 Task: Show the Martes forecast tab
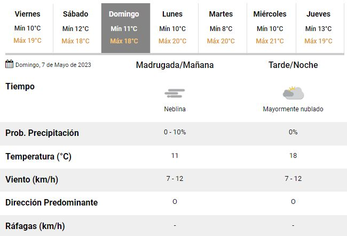click(221, 27)
